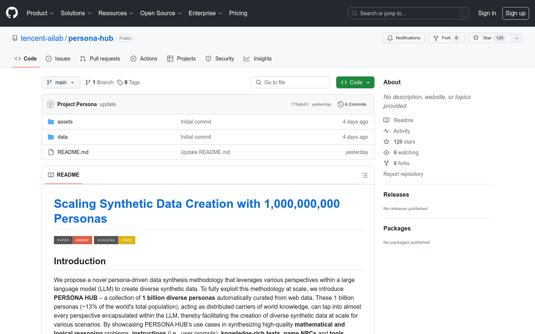Switch to the Pull requests tab
This screenshot has height=334, width=535.
point(100,59)
